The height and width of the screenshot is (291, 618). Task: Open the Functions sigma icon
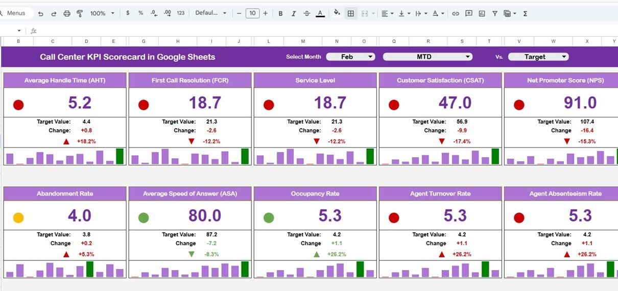pyautogui.click(x=526, y=13)
